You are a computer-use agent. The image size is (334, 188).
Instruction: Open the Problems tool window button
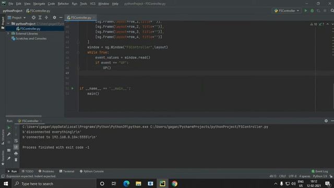click(x=46, y=171)
